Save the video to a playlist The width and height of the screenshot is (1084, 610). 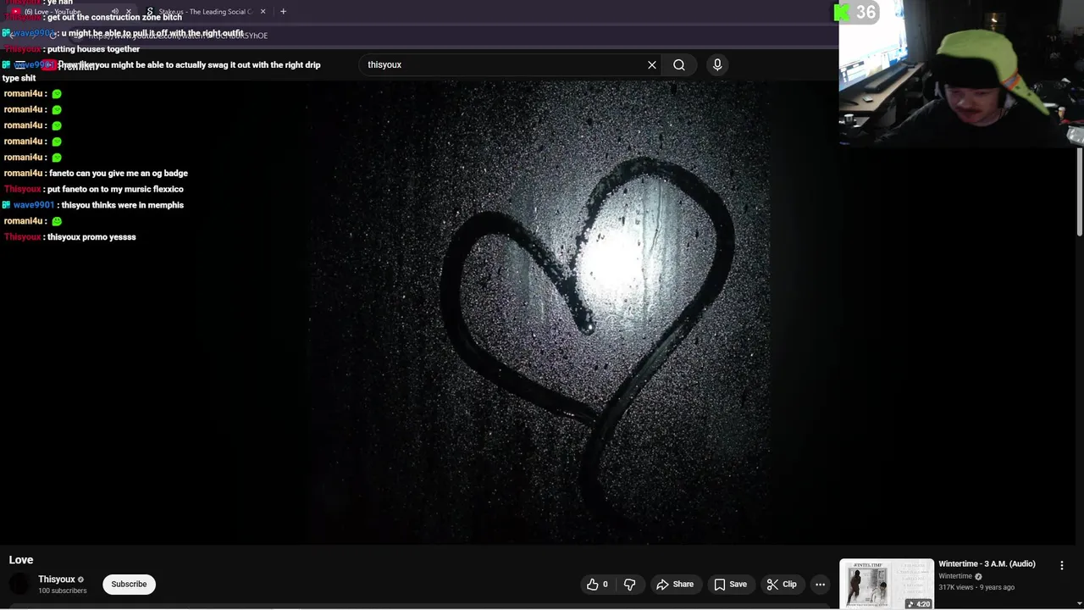point(730,584)
